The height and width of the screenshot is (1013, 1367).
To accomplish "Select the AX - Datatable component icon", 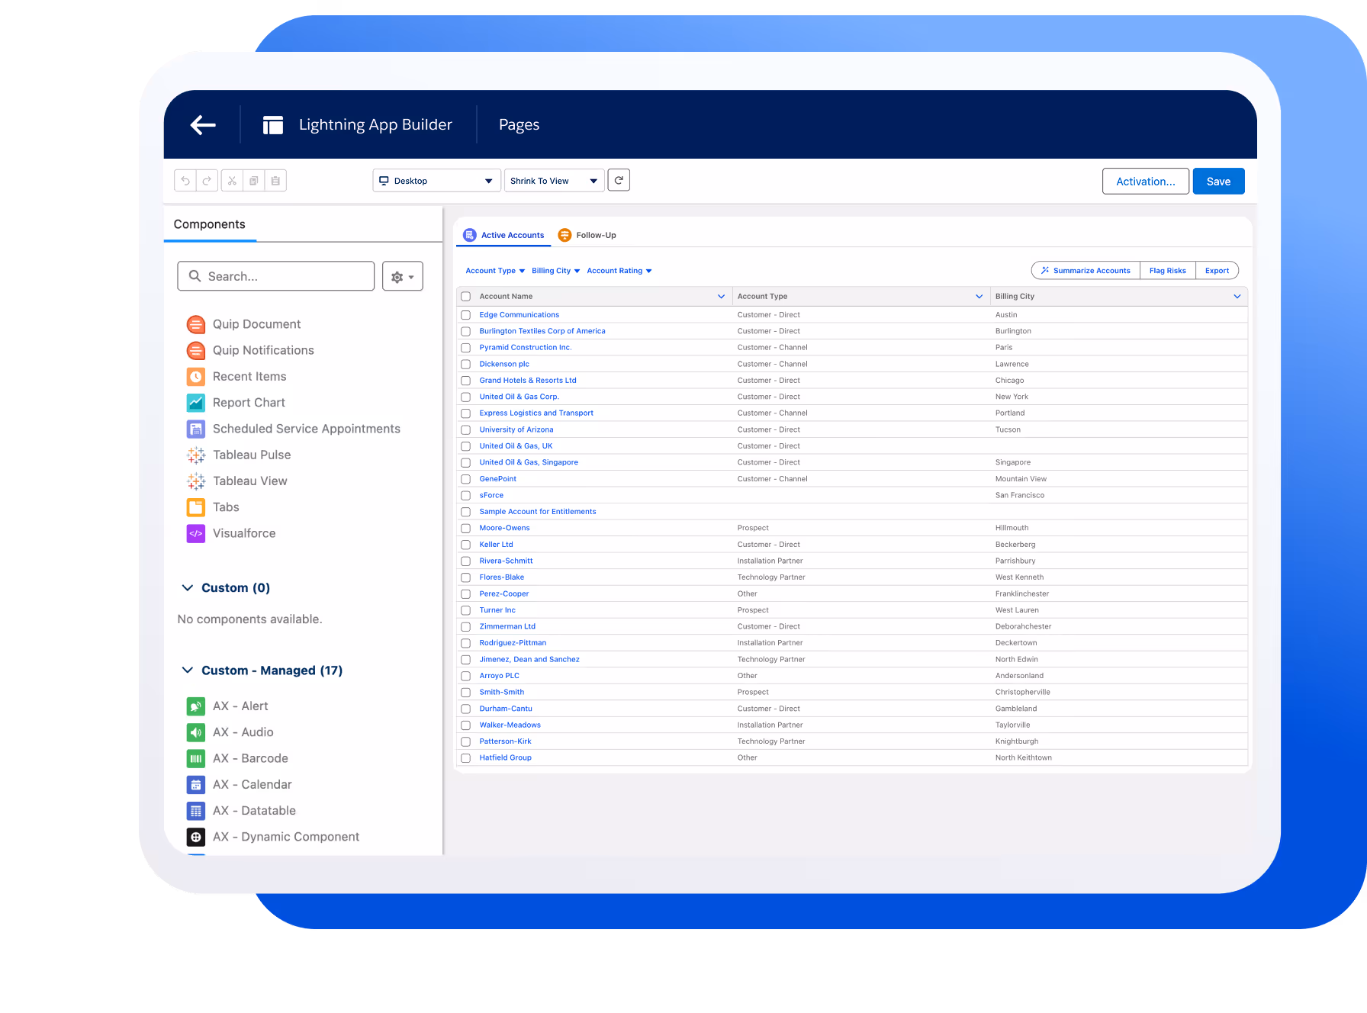I will pos(196,811).
